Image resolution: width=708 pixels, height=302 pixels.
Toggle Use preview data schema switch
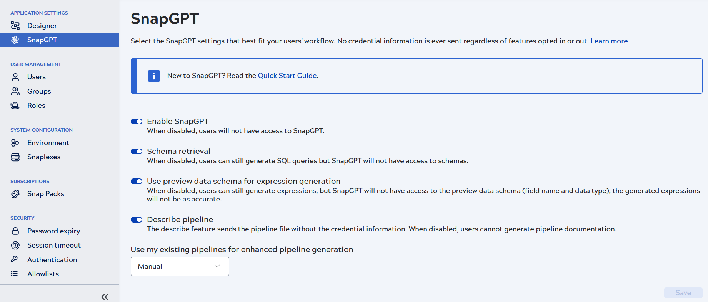[x=137, y=182]
